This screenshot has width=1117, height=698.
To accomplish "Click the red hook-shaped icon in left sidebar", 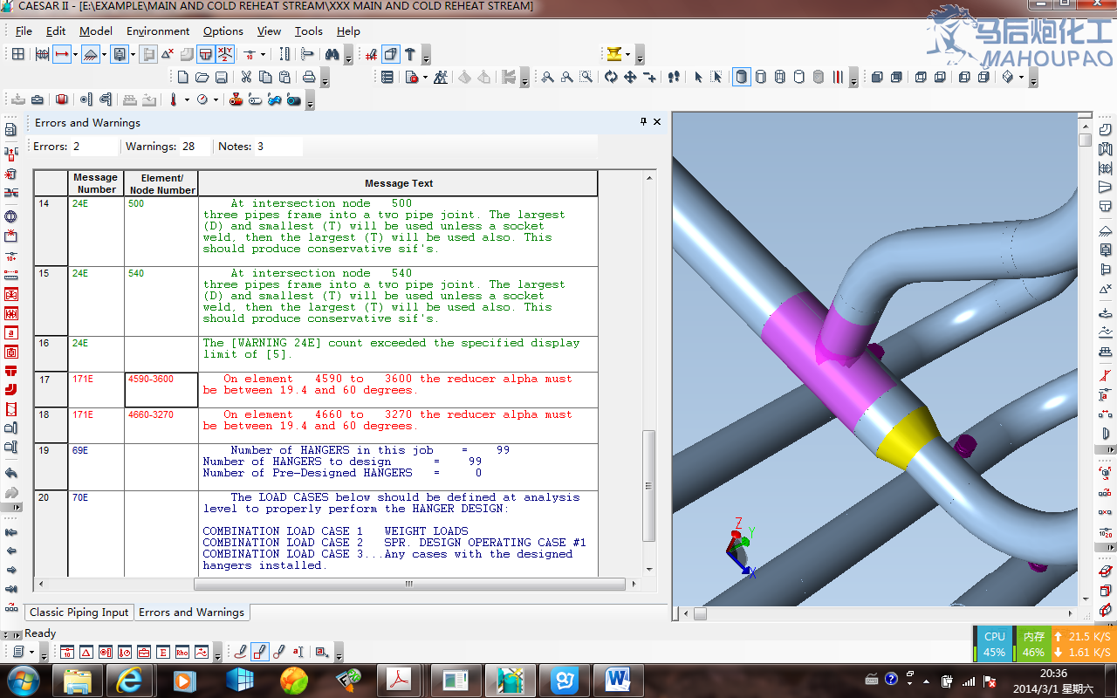I will (11, 388).
